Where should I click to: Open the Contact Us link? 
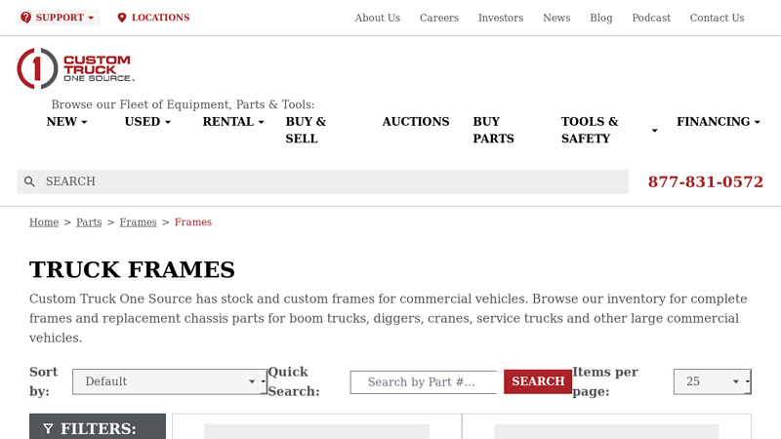[717, 18]
